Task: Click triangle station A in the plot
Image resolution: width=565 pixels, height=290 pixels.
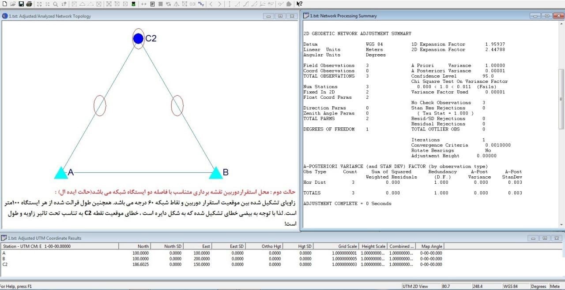Action: click(61, 172)
